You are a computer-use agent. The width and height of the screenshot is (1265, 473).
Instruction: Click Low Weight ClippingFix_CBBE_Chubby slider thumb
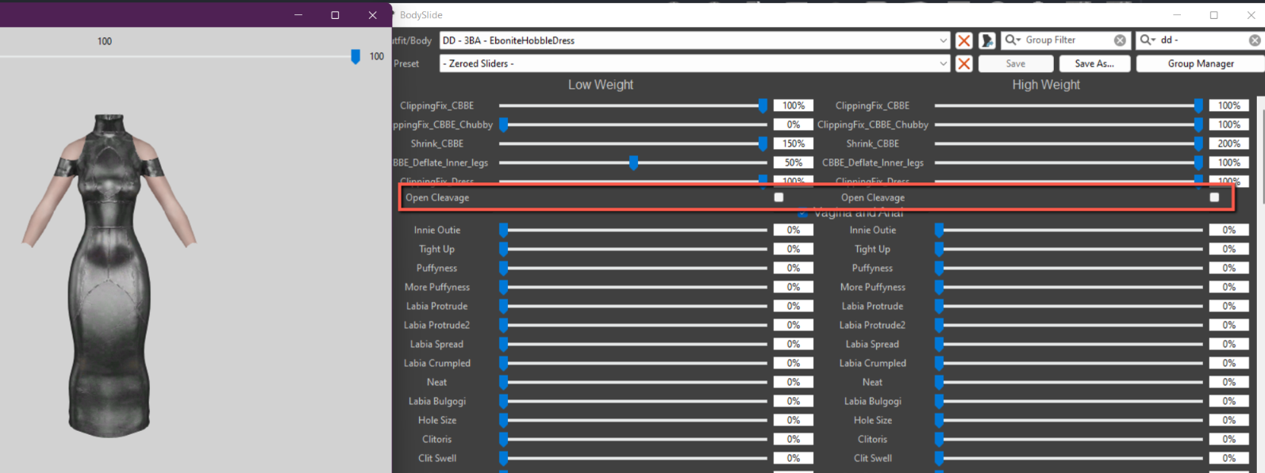(503, 124)
